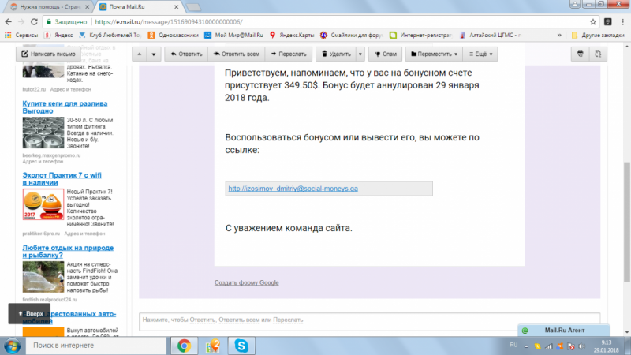Click the volume speaker tray icon
Screen dimensions: 631x355
click(x=582, y=346)
